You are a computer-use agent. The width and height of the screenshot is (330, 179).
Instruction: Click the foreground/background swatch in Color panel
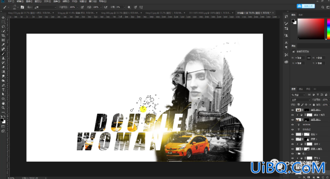coord(294,21)
